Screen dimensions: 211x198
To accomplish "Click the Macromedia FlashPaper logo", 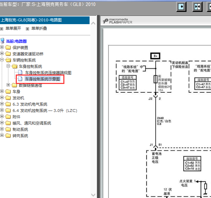I will (x=118, y=21).
